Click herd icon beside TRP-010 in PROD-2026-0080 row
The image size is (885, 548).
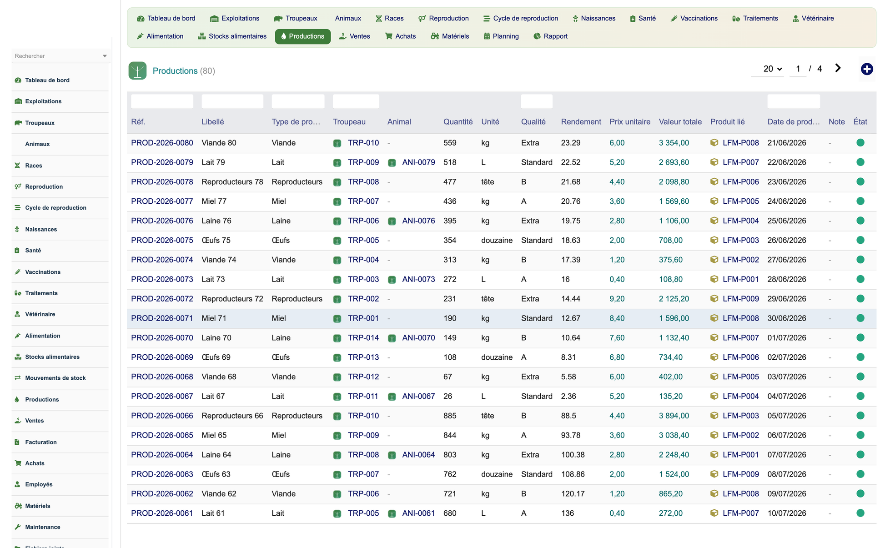[337, 143]
